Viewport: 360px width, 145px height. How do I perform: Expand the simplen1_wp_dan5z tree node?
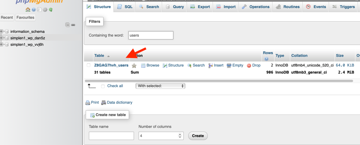coord(1,38)
